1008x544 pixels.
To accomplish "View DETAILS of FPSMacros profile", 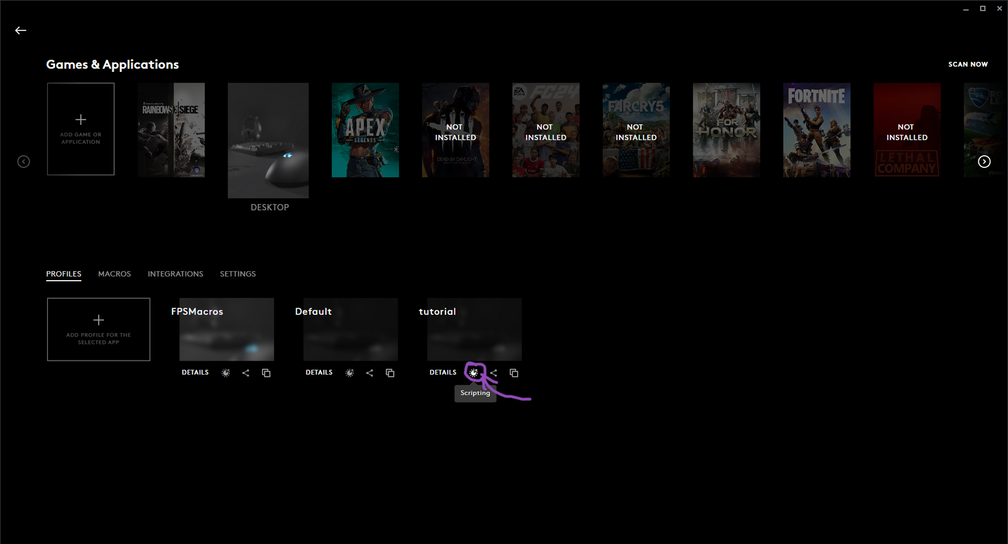I will tap(195, 372).
